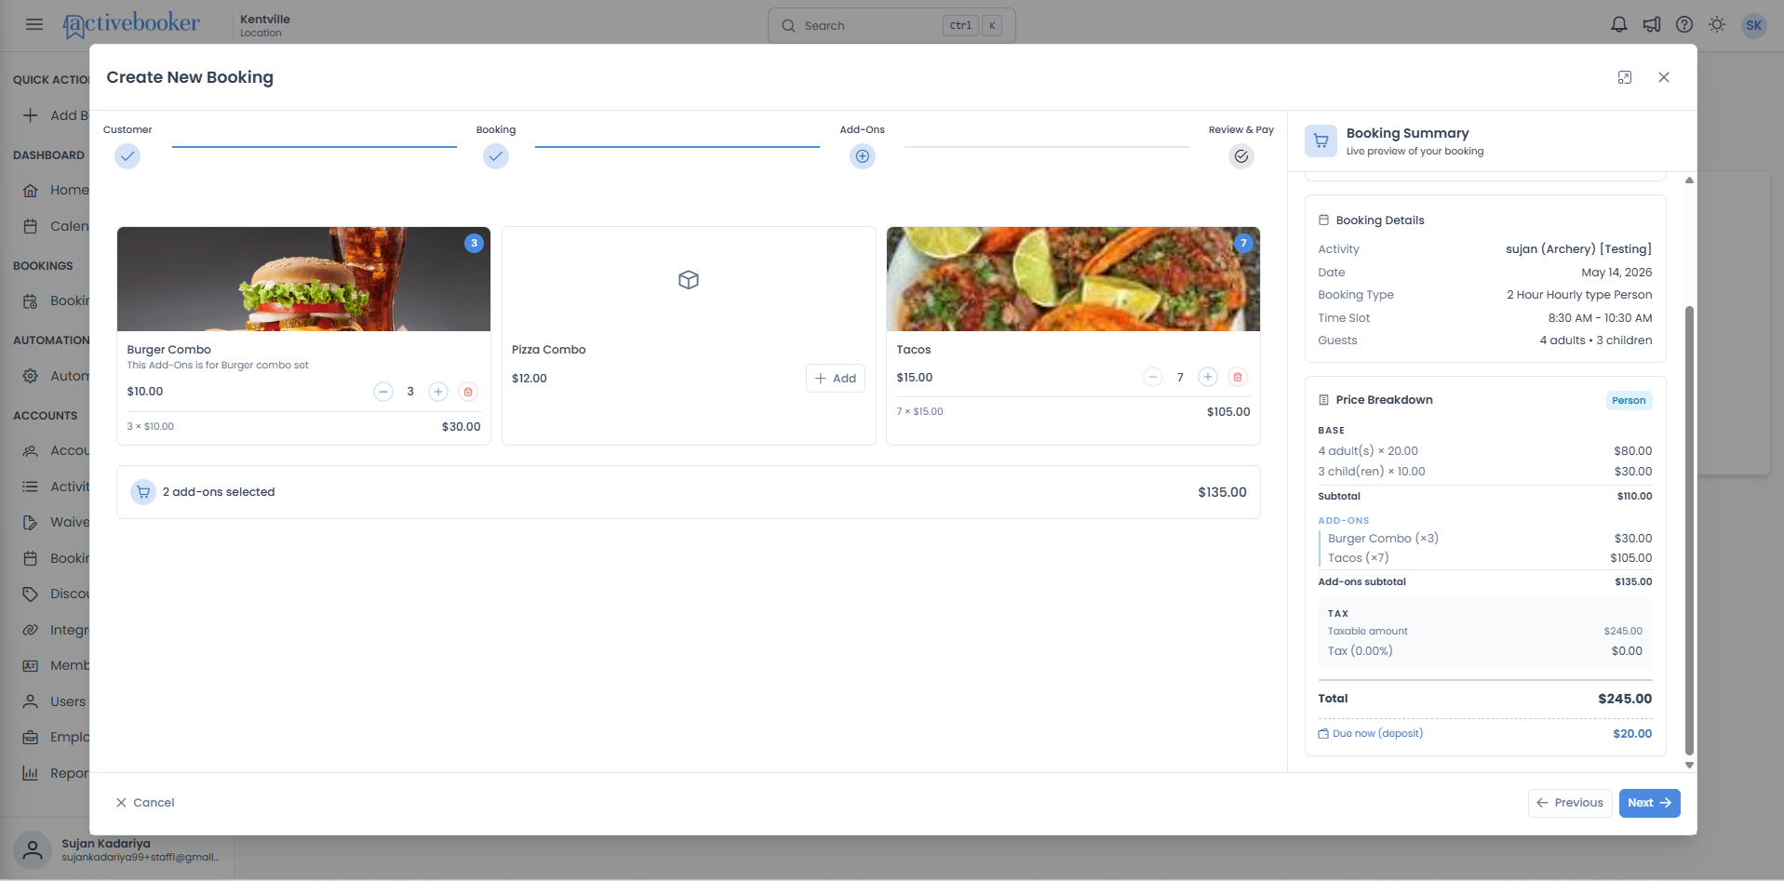Click the summary scrollbar up arrow

1689,180
